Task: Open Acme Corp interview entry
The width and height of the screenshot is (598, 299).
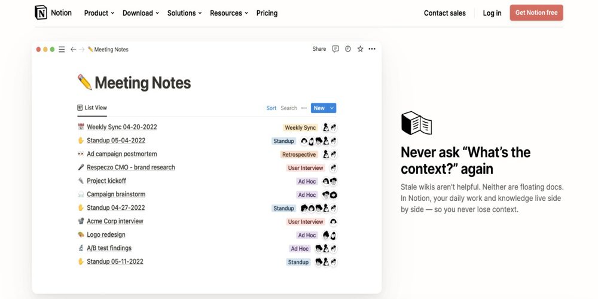Action: (115, 221)
